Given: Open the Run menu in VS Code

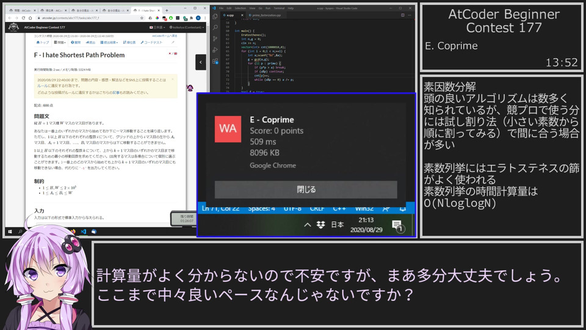Looking at the screenshot, I should click(x=268, y=8).
